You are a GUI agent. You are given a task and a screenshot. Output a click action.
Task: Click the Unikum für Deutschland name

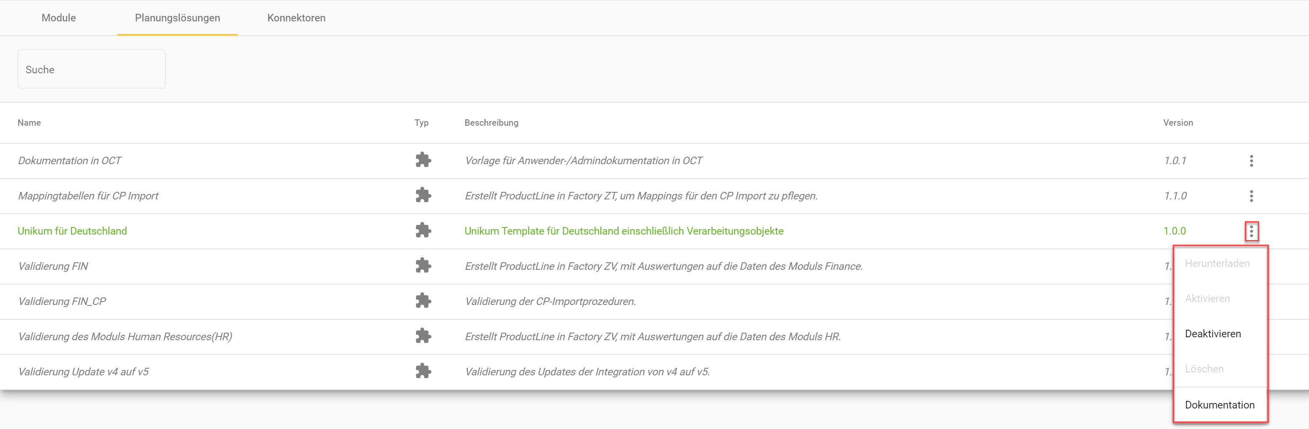pos(72,231)
